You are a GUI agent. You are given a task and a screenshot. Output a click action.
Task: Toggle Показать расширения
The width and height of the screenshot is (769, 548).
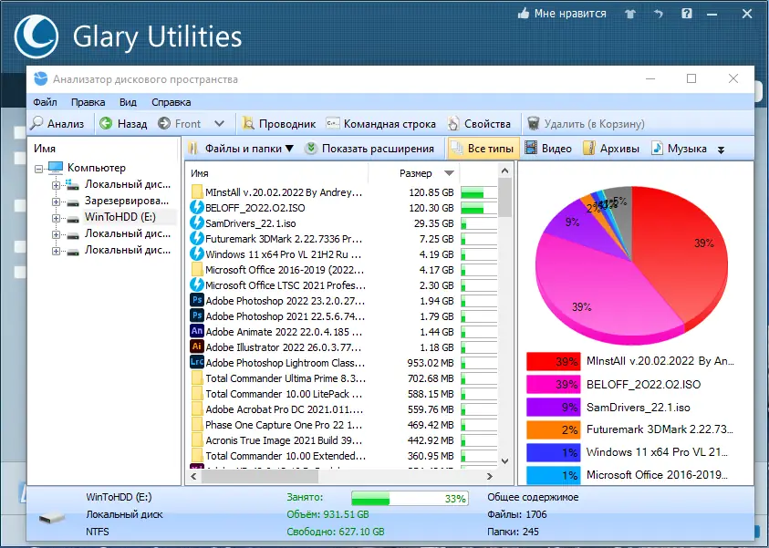[x=369, y=149]
